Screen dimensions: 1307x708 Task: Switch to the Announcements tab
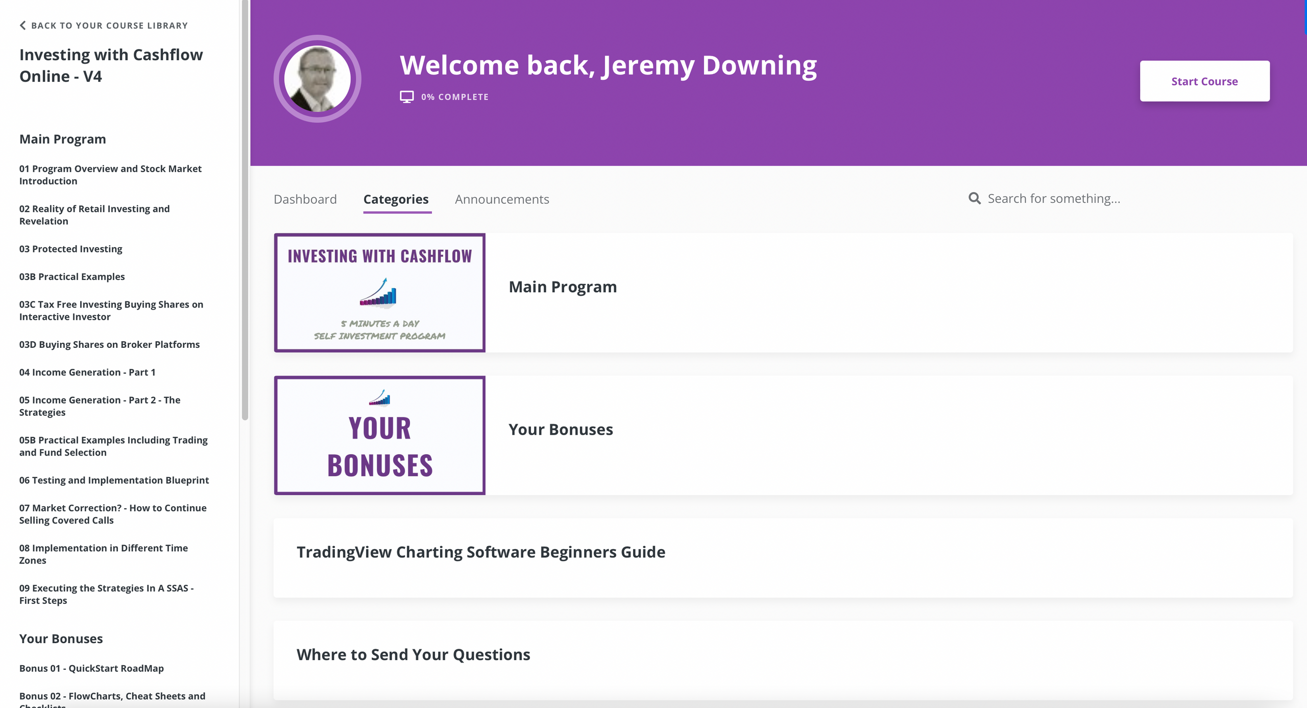pyautogui.click(x=501, y=199)
